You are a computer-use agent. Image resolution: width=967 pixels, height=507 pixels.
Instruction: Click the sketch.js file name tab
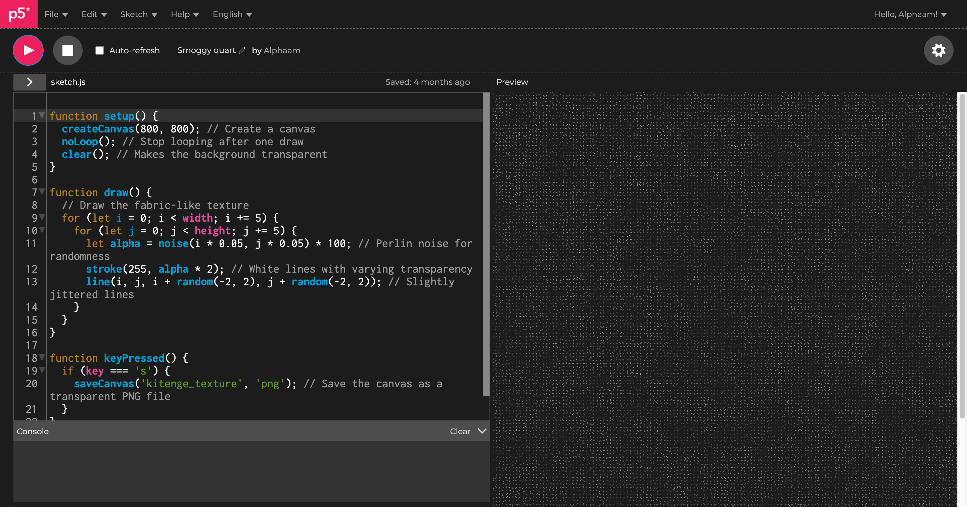tap(68, 82)
